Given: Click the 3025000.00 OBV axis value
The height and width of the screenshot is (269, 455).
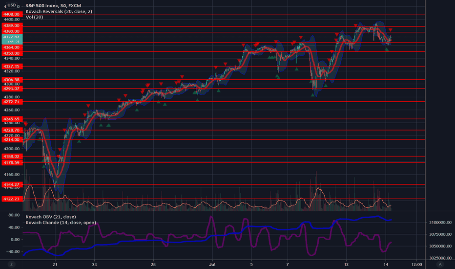Looking at the screenshot, I should pos(440,258).
